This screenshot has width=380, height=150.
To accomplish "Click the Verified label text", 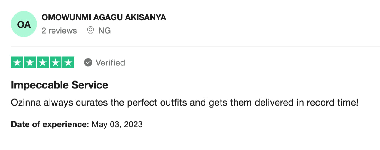I will pyautogui.click(x=110, y=63).
